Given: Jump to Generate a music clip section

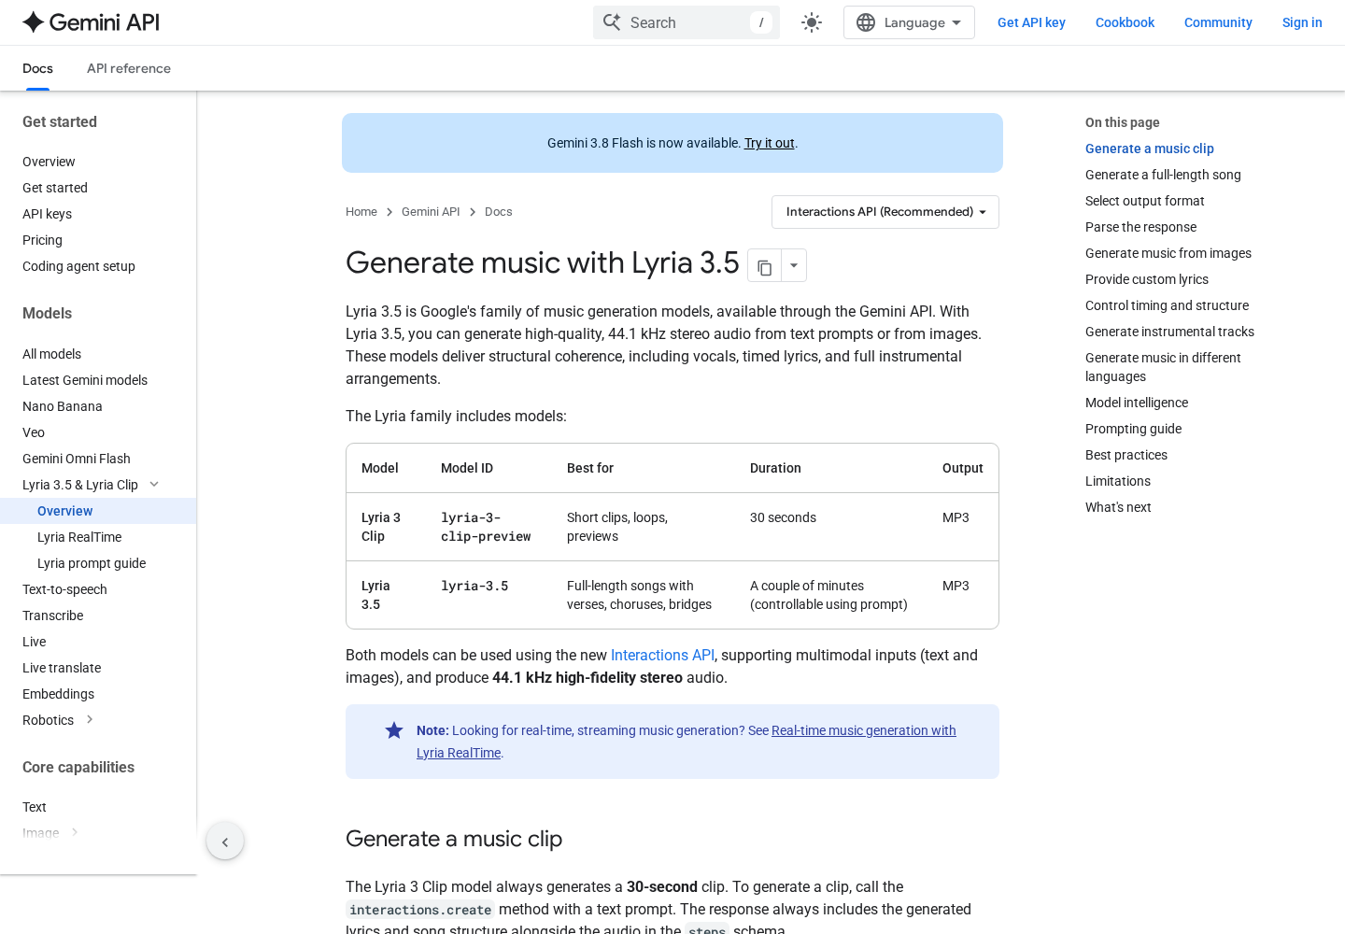Looking at the screenshot, I should point(1149,149).
